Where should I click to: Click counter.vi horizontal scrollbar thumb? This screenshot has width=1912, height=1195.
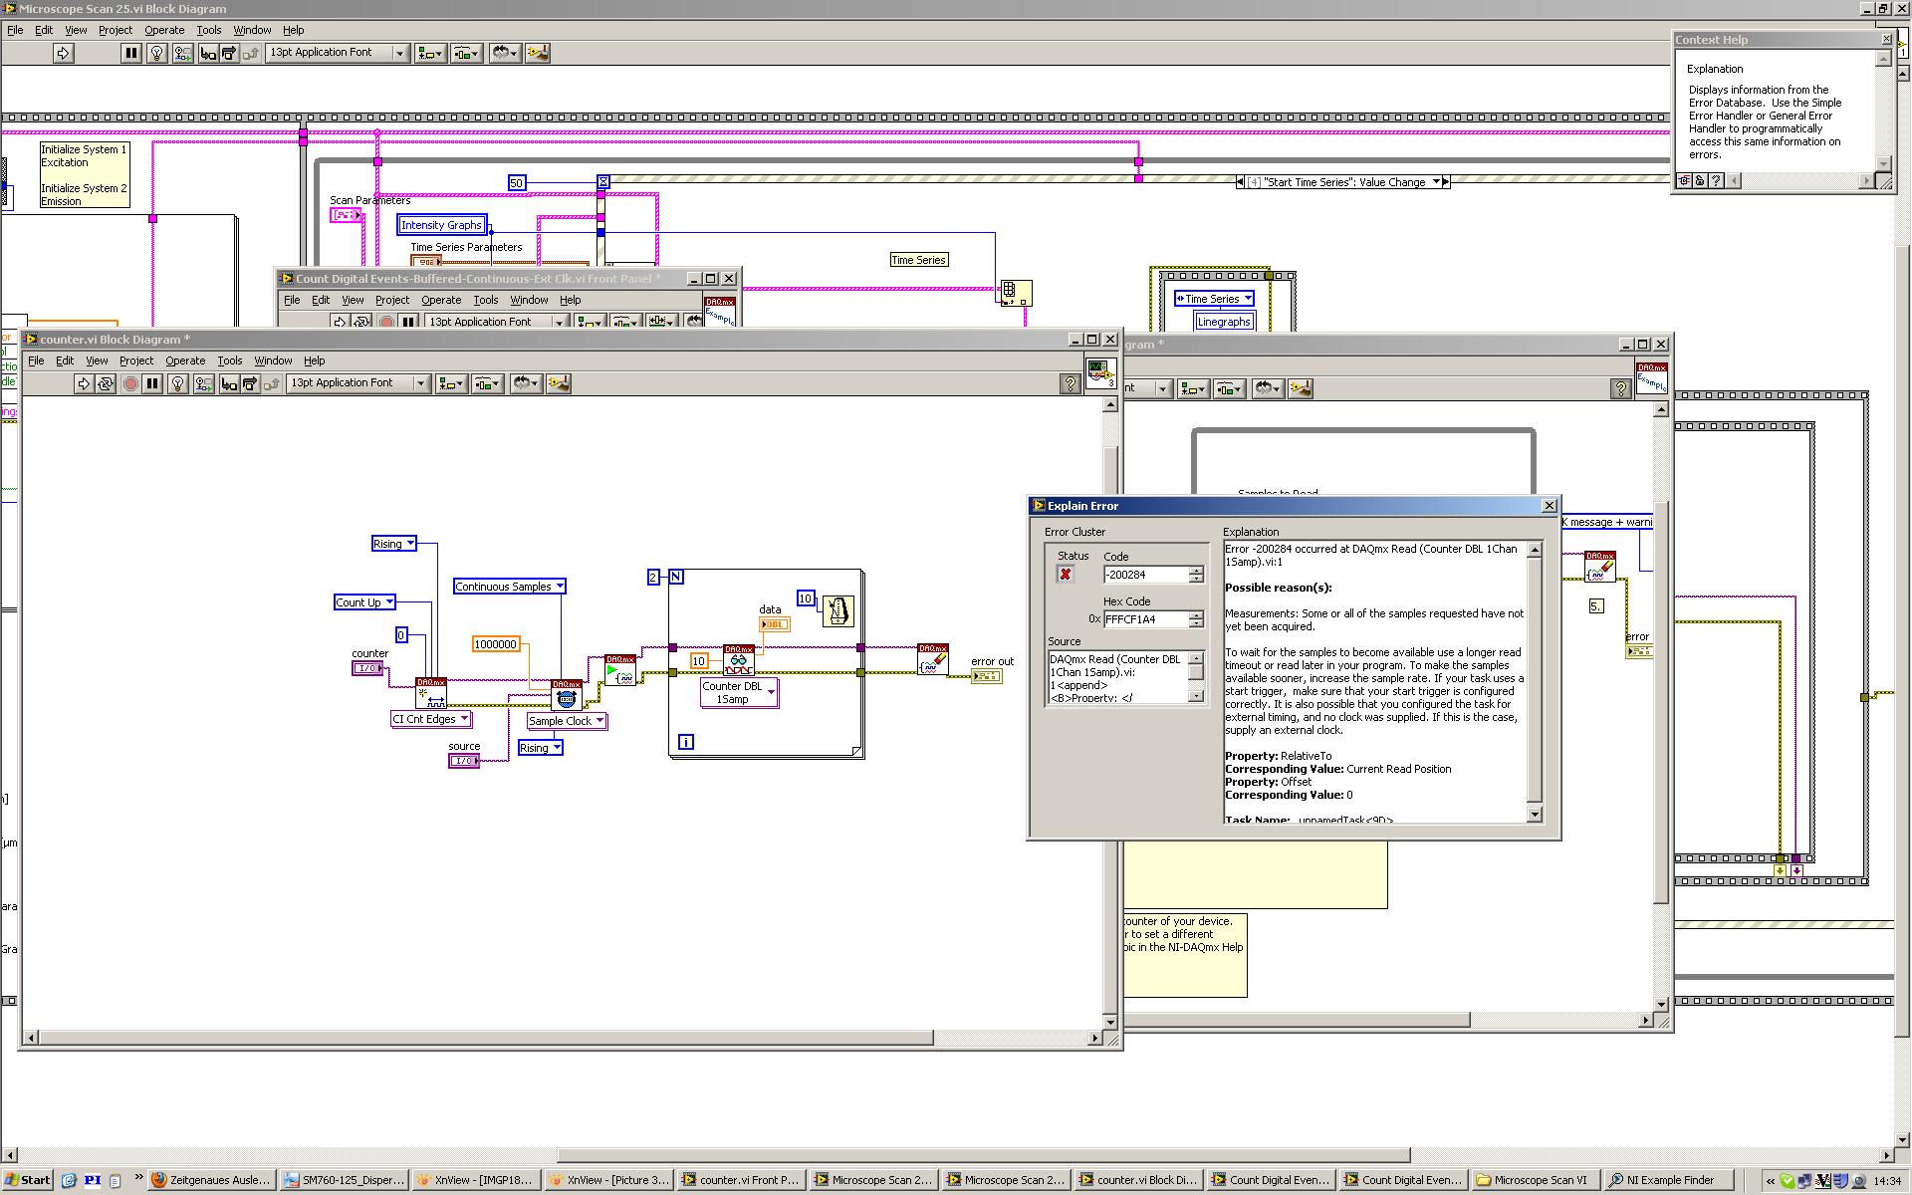pos(485,1038)
